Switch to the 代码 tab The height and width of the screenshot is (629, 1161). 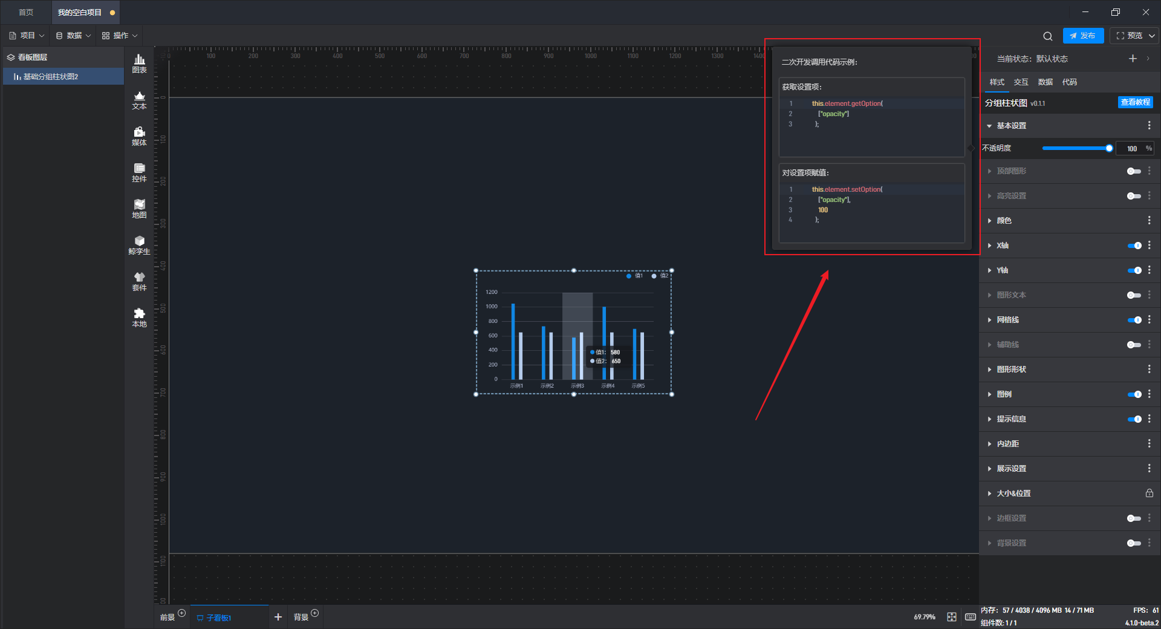(1070, 82)
